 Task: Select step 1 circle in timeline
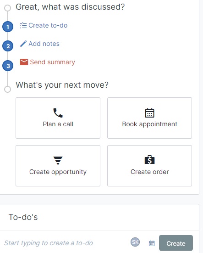coord(8,27)
